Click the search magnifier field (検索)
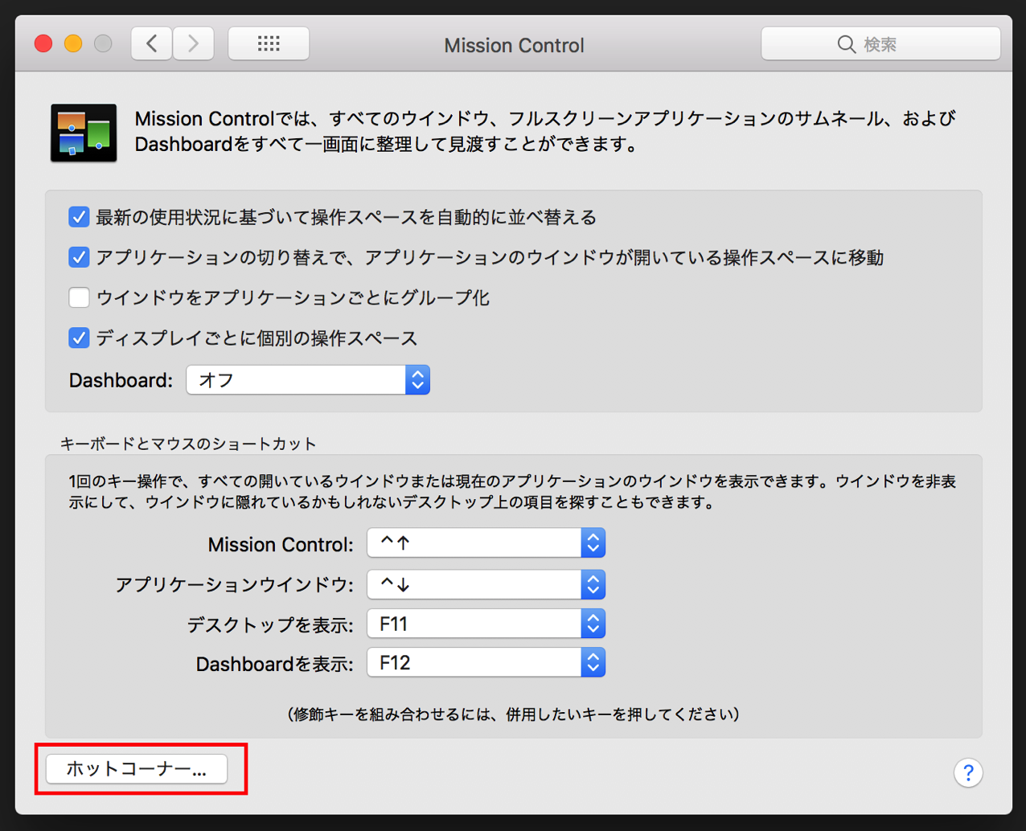1026x831 pixels. [x=880, y=44]
